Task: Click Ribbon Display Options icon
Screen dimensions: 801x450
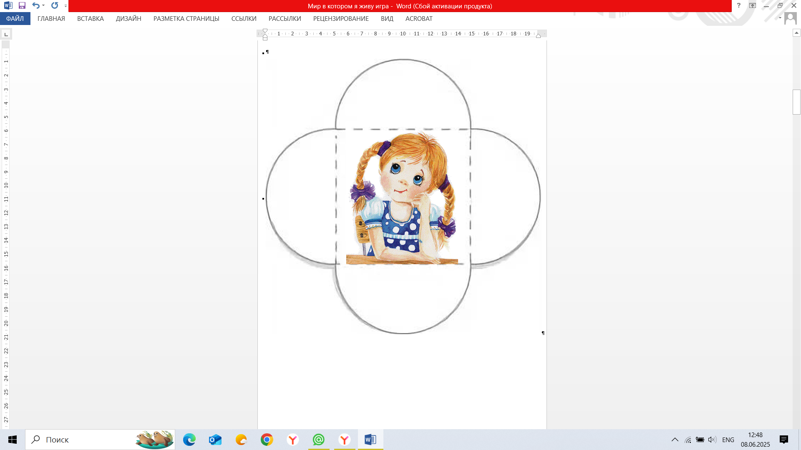Action: point(753,6)
